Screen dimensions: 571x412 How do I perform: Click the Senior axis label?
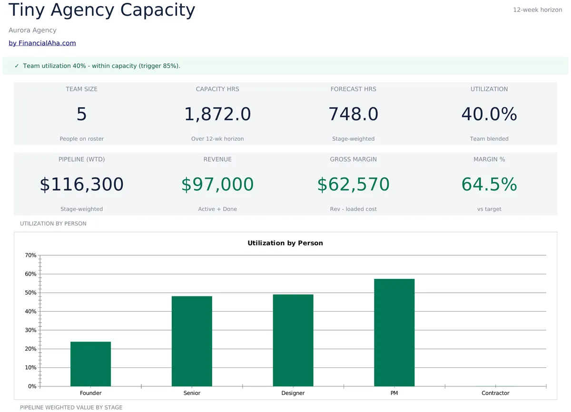(x=192, y=393)
